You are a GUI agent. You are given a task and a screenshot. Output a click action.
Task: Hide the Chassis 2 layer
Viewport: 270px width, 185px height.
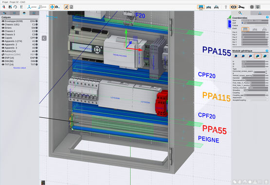(3, 31)
